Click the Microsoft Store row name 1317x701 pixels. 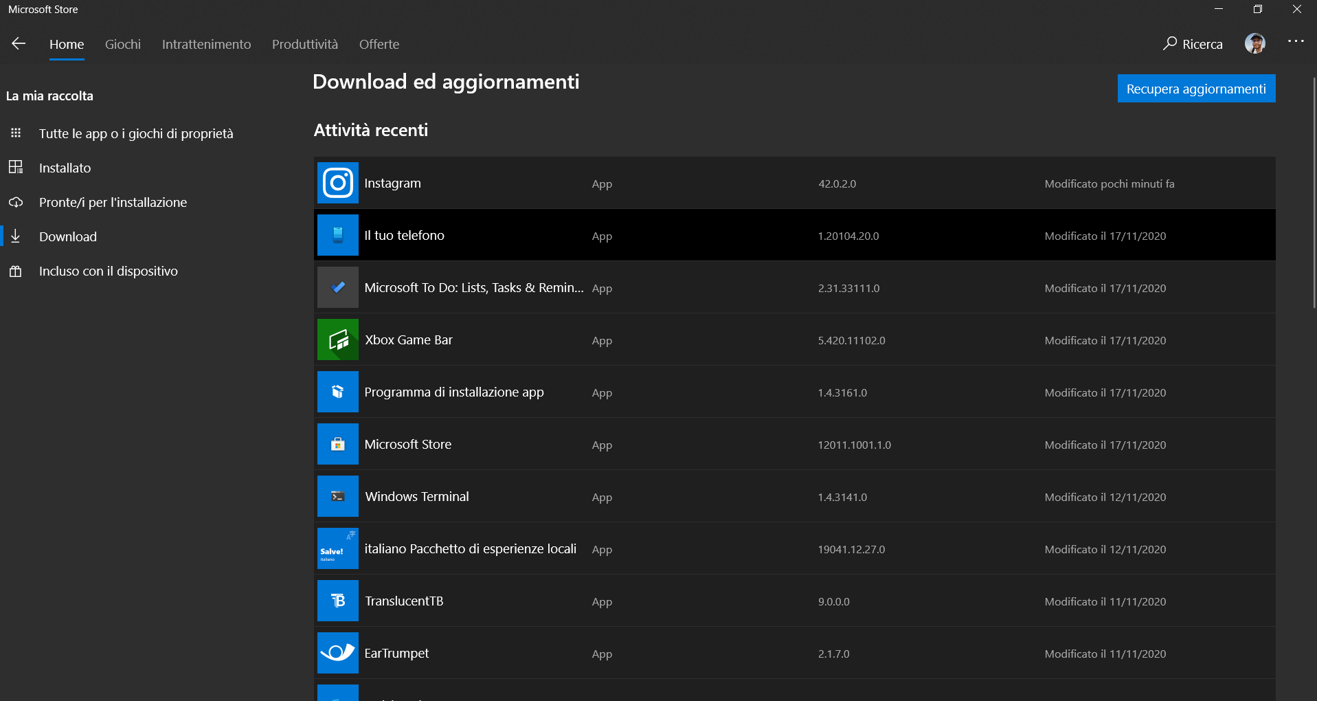coord(408,444)
